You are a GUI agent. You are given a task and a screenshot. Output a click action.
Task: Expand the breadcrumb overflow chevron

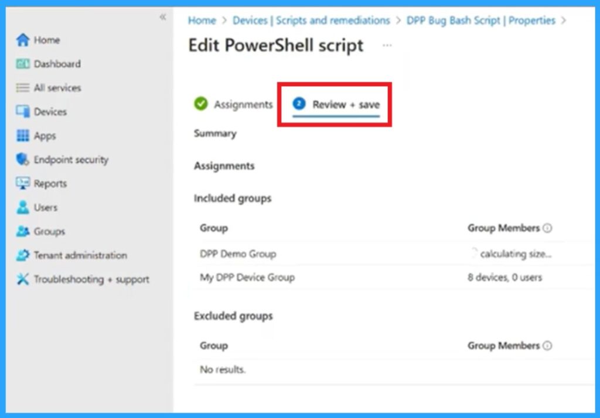[563, 20]
